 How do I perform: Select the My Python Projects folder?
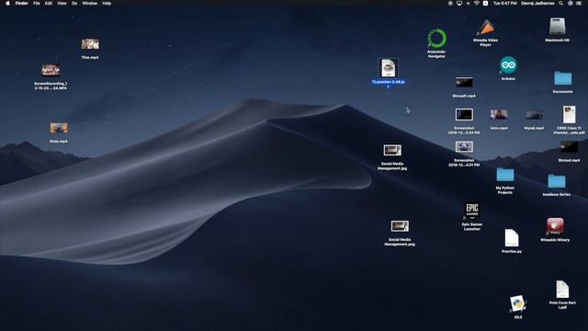tap(505, 176)
